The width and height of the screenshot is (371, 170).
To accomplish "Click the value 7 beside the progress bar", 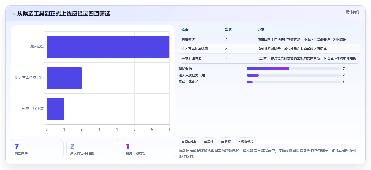I will [344, 69].
